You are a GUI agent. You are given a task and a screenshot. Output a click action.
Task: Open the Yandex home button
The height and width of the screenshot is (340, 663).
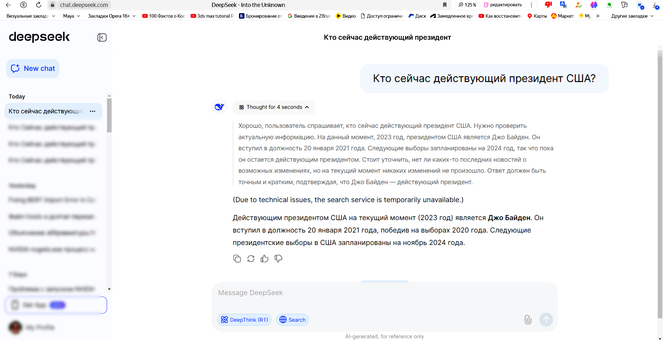[23, 5]
